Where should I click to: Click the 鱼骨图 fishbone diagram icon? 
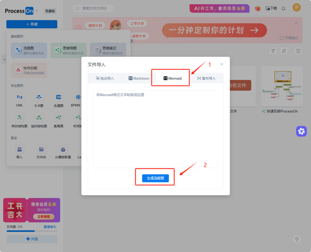point(58,117)
